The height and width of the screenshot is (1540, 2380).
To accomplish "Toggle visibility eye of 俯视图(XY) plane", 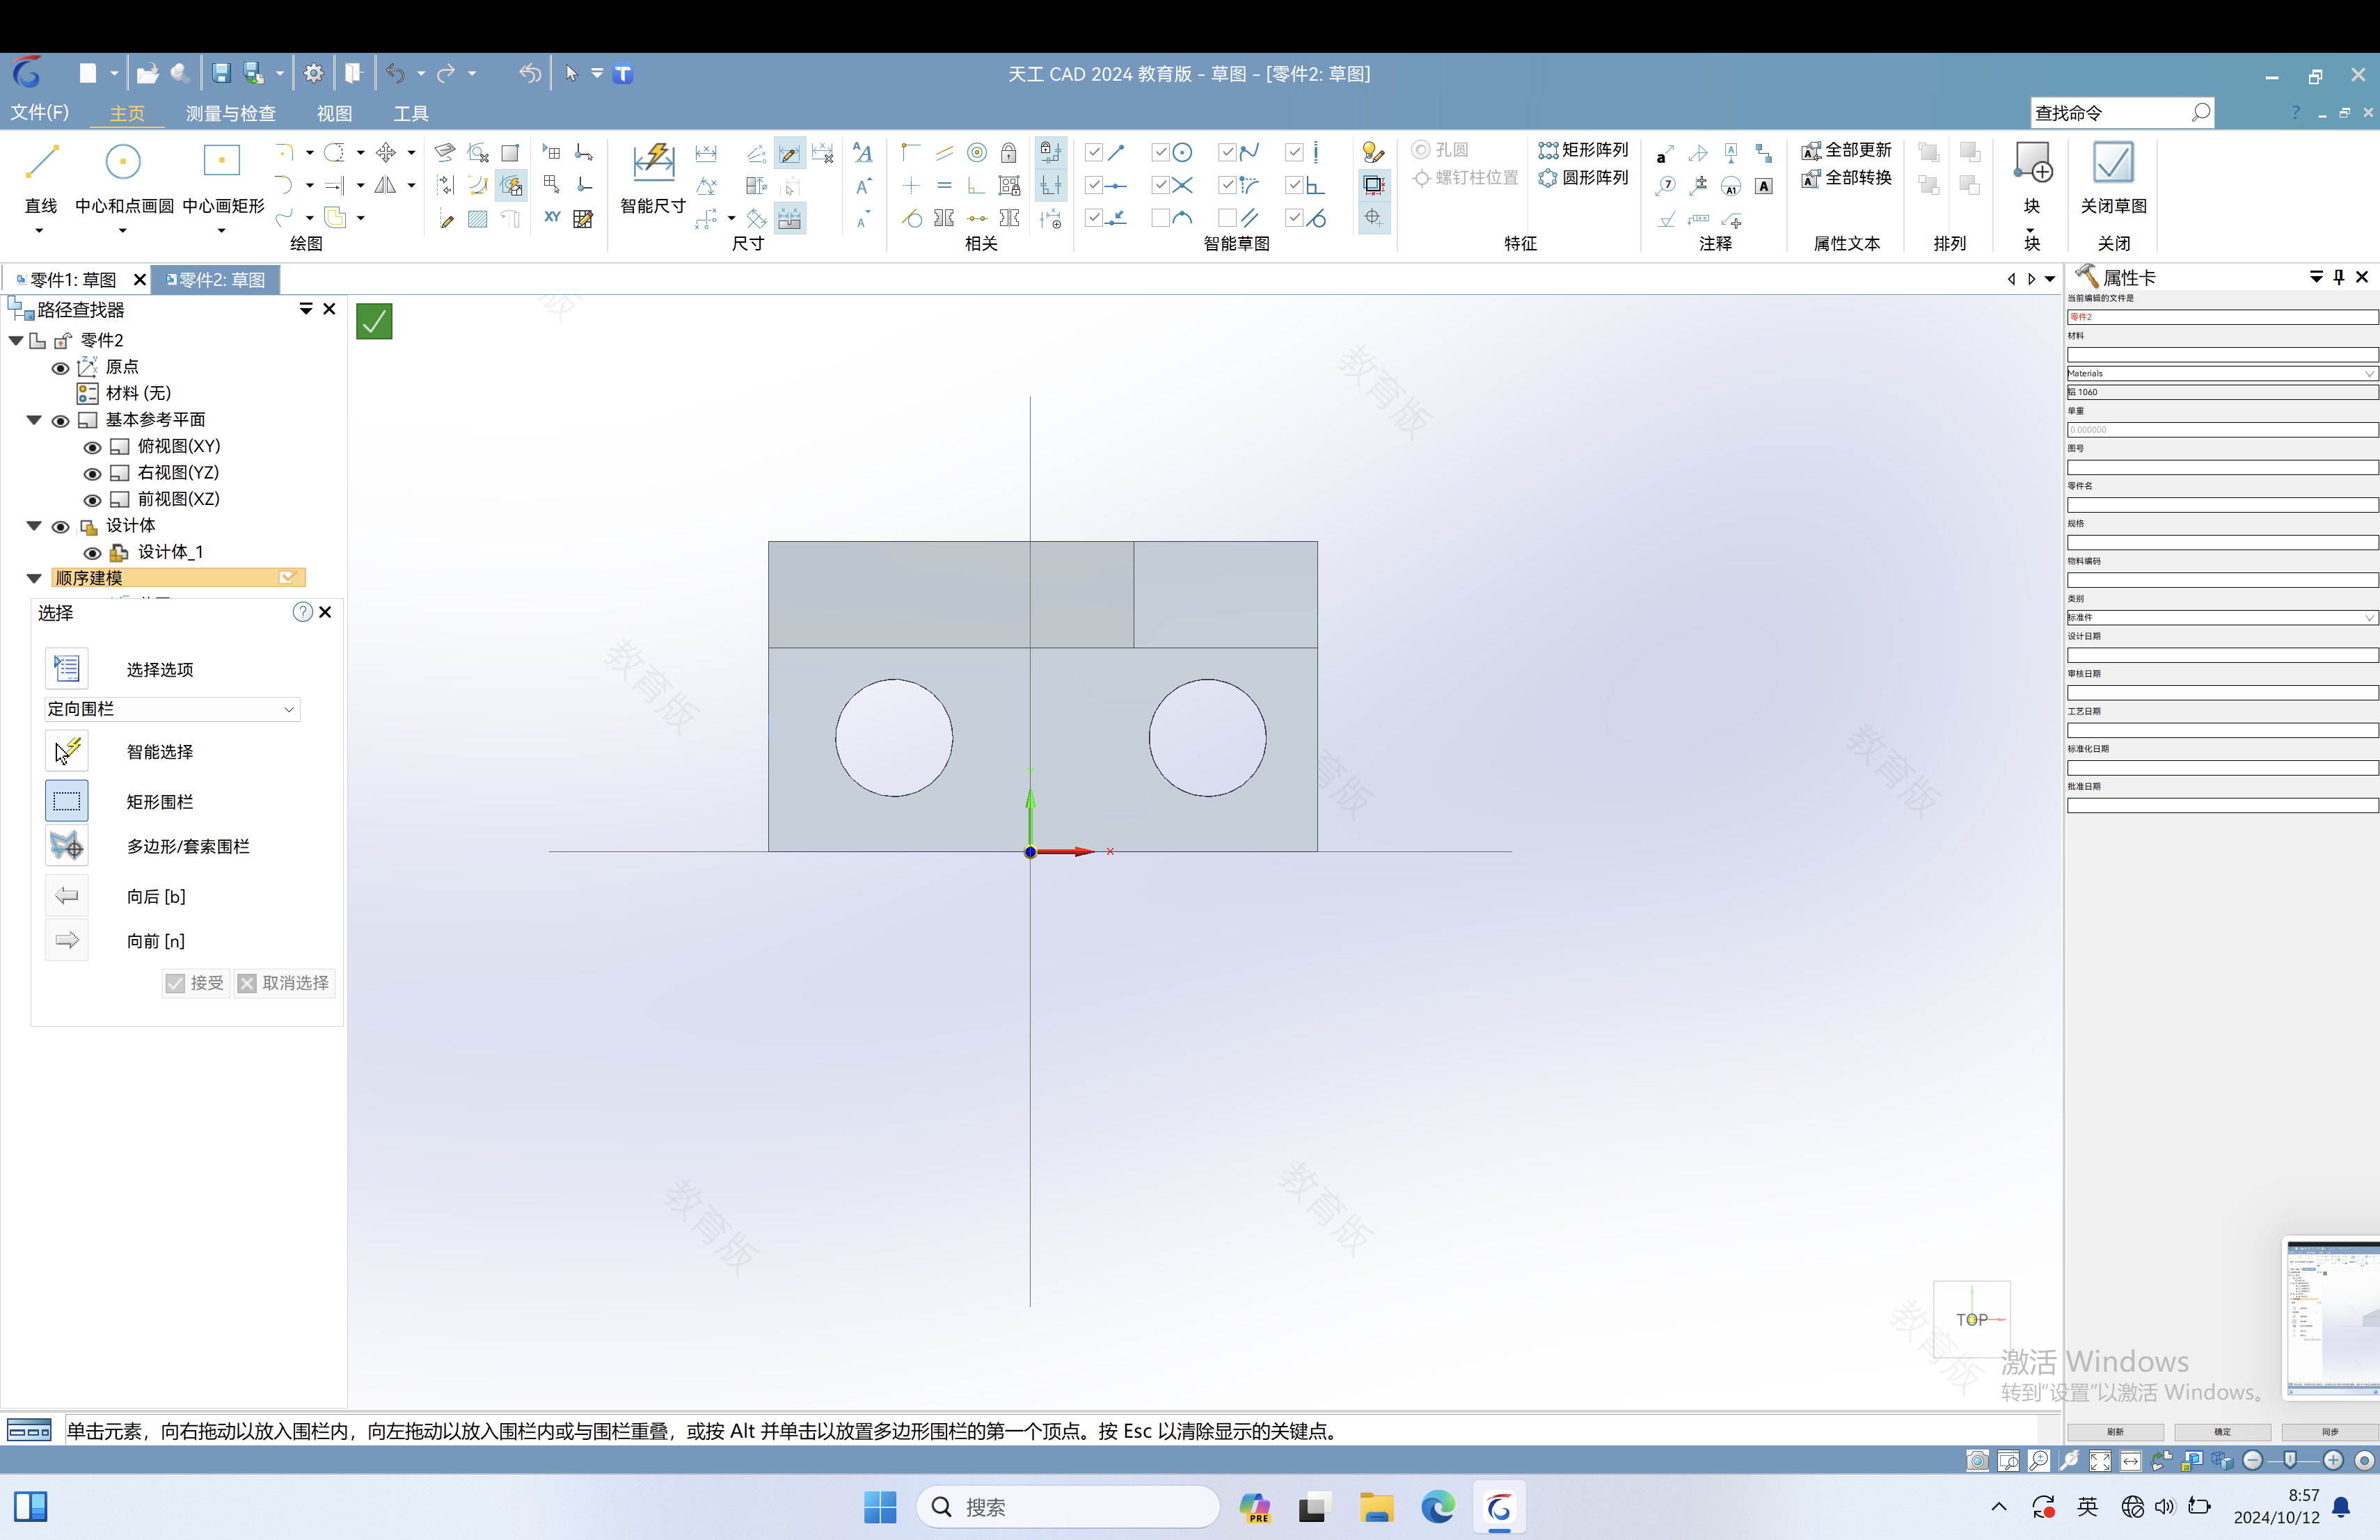I will (92, 447).
